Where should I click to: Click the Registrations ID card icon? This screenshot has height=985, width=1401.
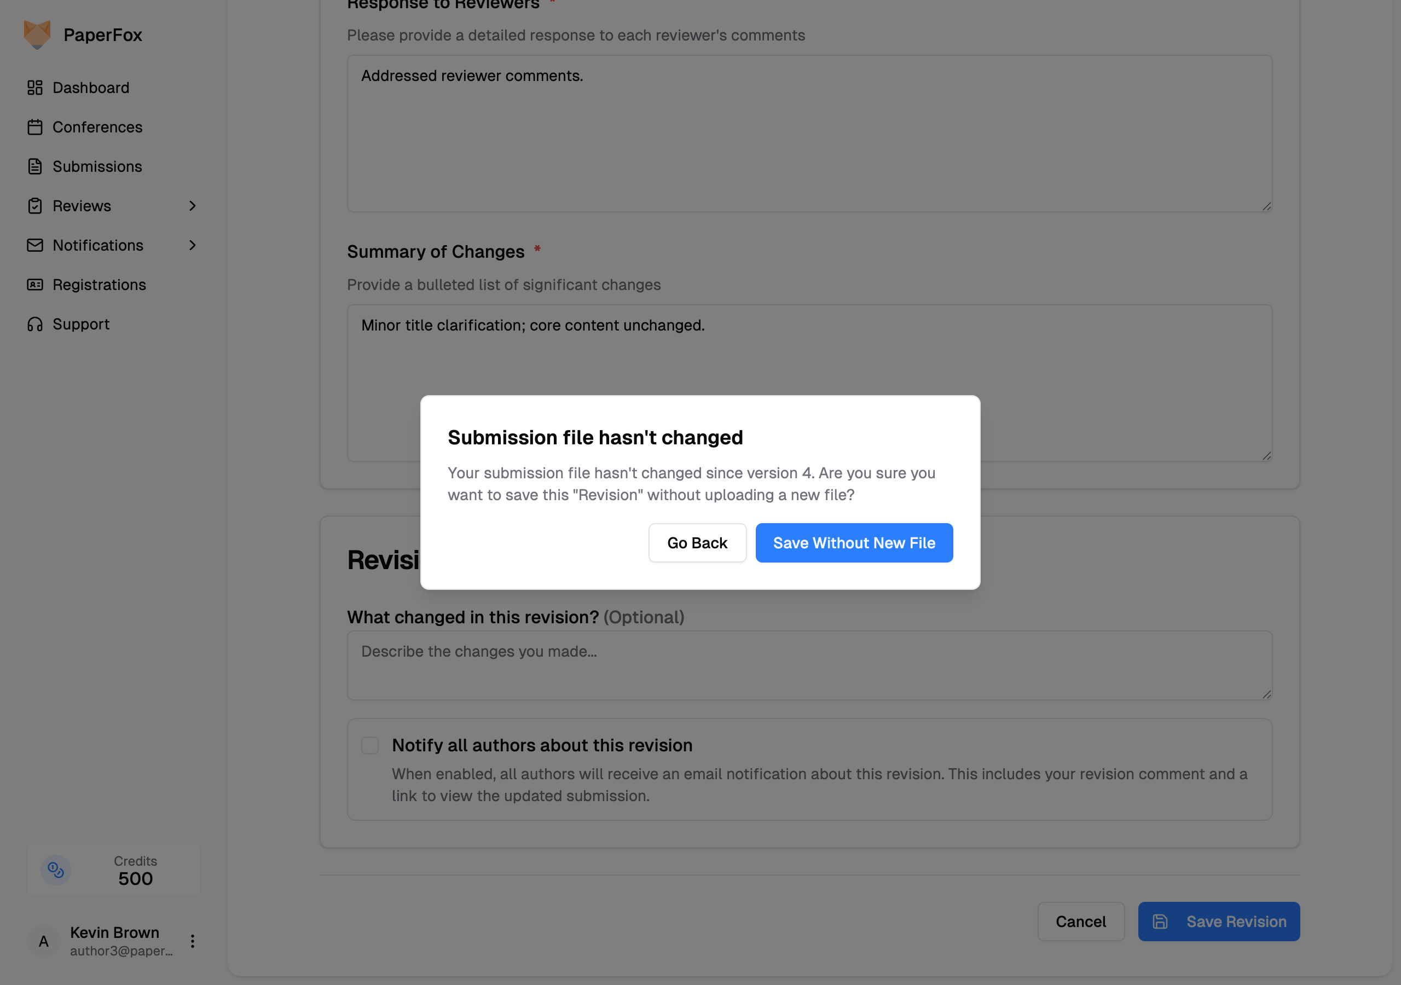[x=35, y=285]
